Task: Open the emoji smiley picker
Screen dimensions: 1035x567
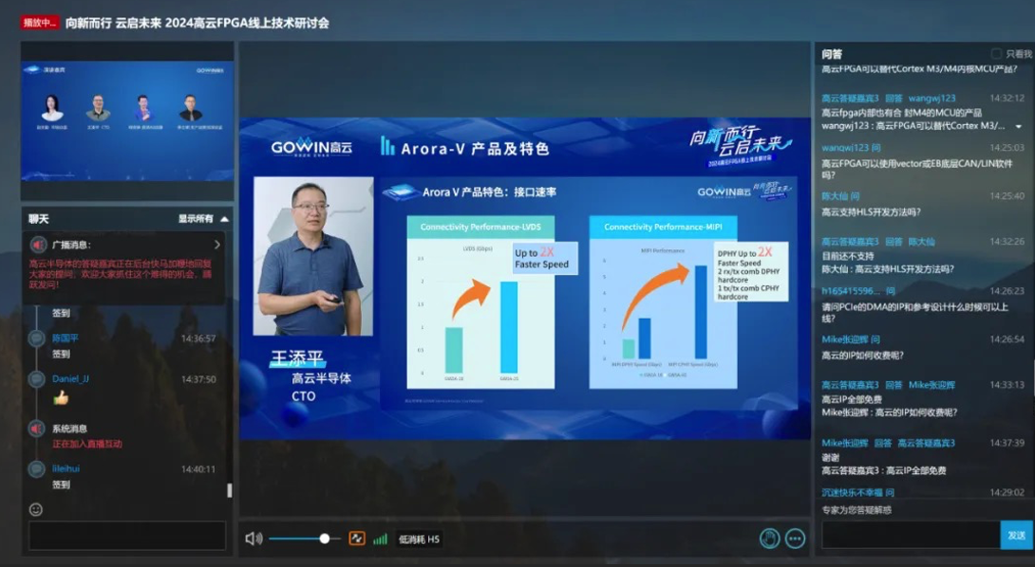Action: coord(36,509)
